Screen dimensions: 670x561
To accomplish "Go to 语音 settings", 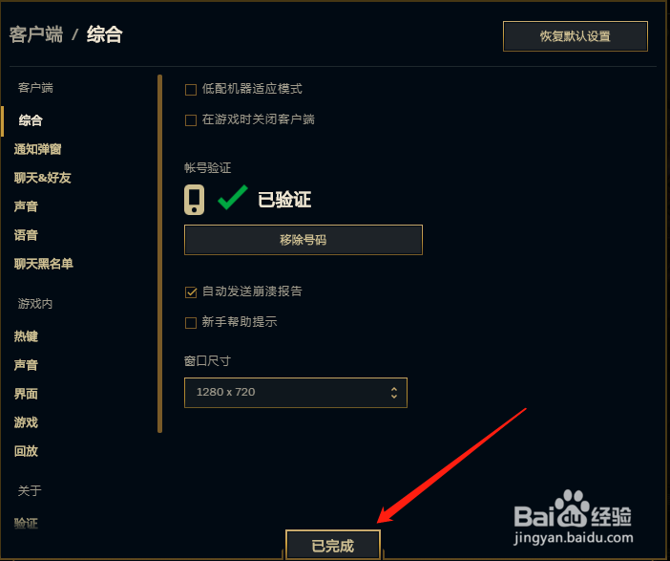I will (x=26, y=235).
